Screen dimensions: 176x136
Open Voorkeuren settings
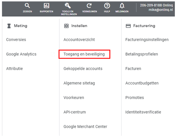click(74, 97)
